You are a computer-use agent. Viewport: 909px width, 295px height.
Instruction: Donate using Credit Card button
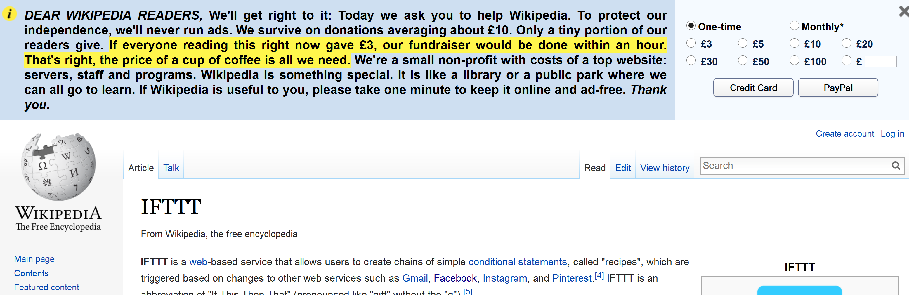753,88
